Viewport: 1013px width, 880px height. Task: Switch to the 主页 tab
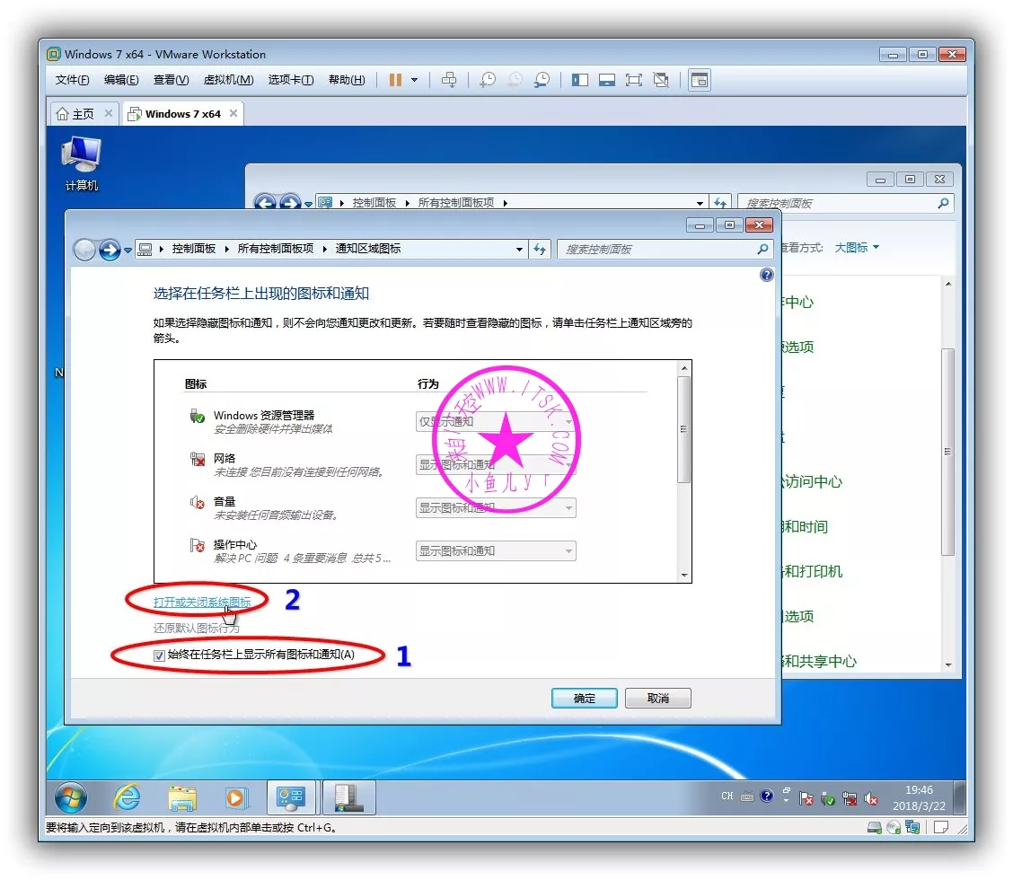click(75, 114)
